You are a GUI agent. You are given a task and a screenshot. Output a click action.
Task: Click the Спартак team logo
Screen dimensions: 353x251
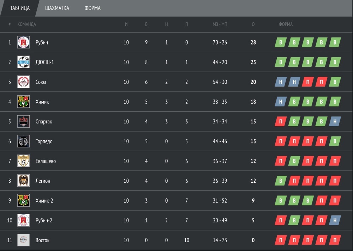tap(24, 121)
